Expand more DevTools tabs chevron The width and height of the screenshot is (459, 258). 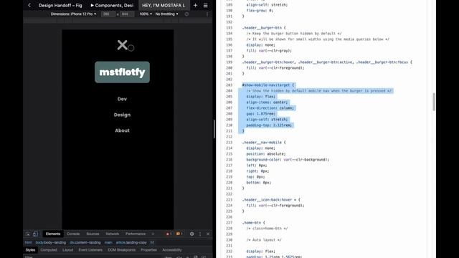pos(153,234)
